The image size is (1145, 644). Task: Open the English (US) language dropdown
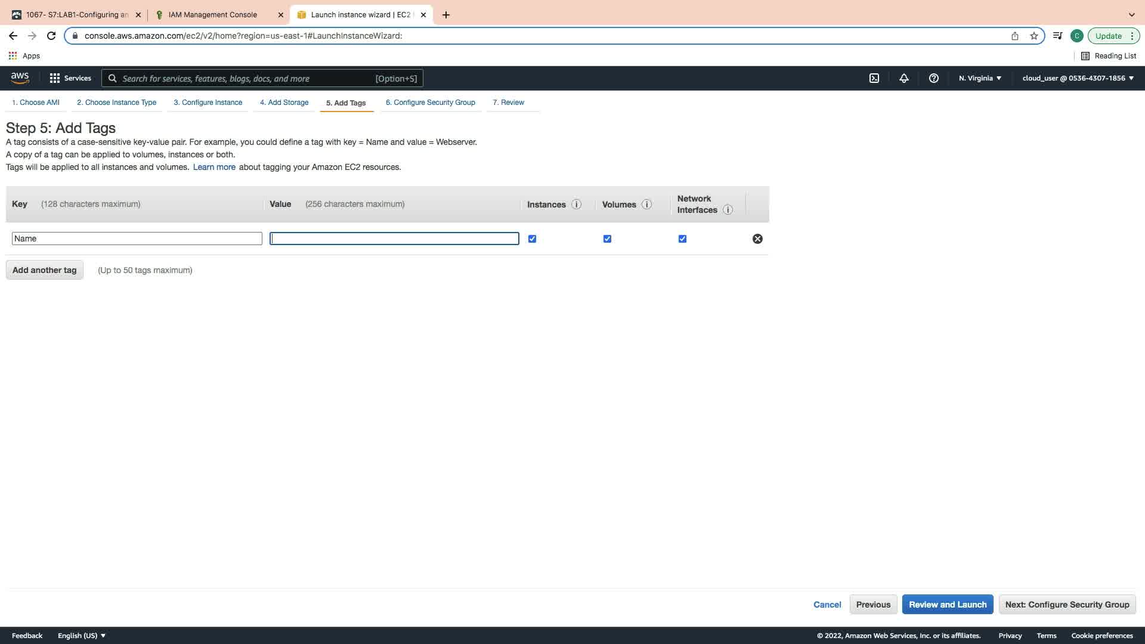[81, 636]
